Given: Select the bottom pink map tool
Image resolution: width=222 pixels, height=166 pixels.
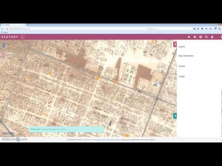Looking at the screenshot, I should coord(4,58).
